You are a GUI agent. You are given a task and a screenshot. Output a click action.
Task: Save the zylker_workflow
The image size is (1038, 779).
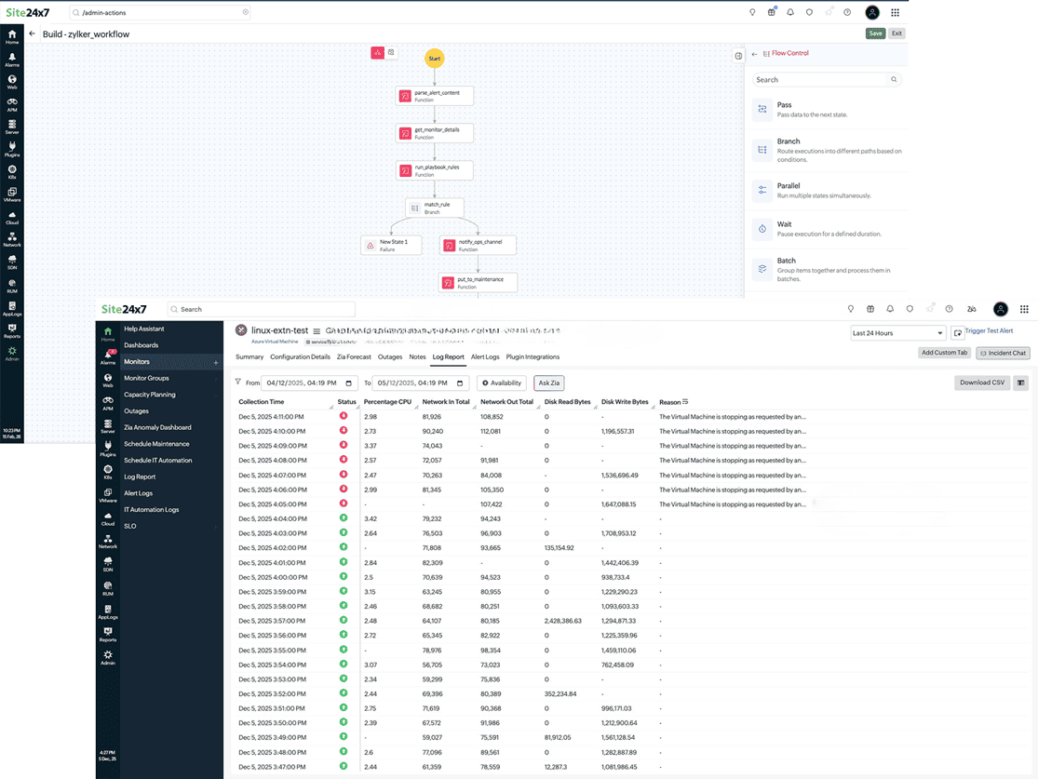[875, 33]
